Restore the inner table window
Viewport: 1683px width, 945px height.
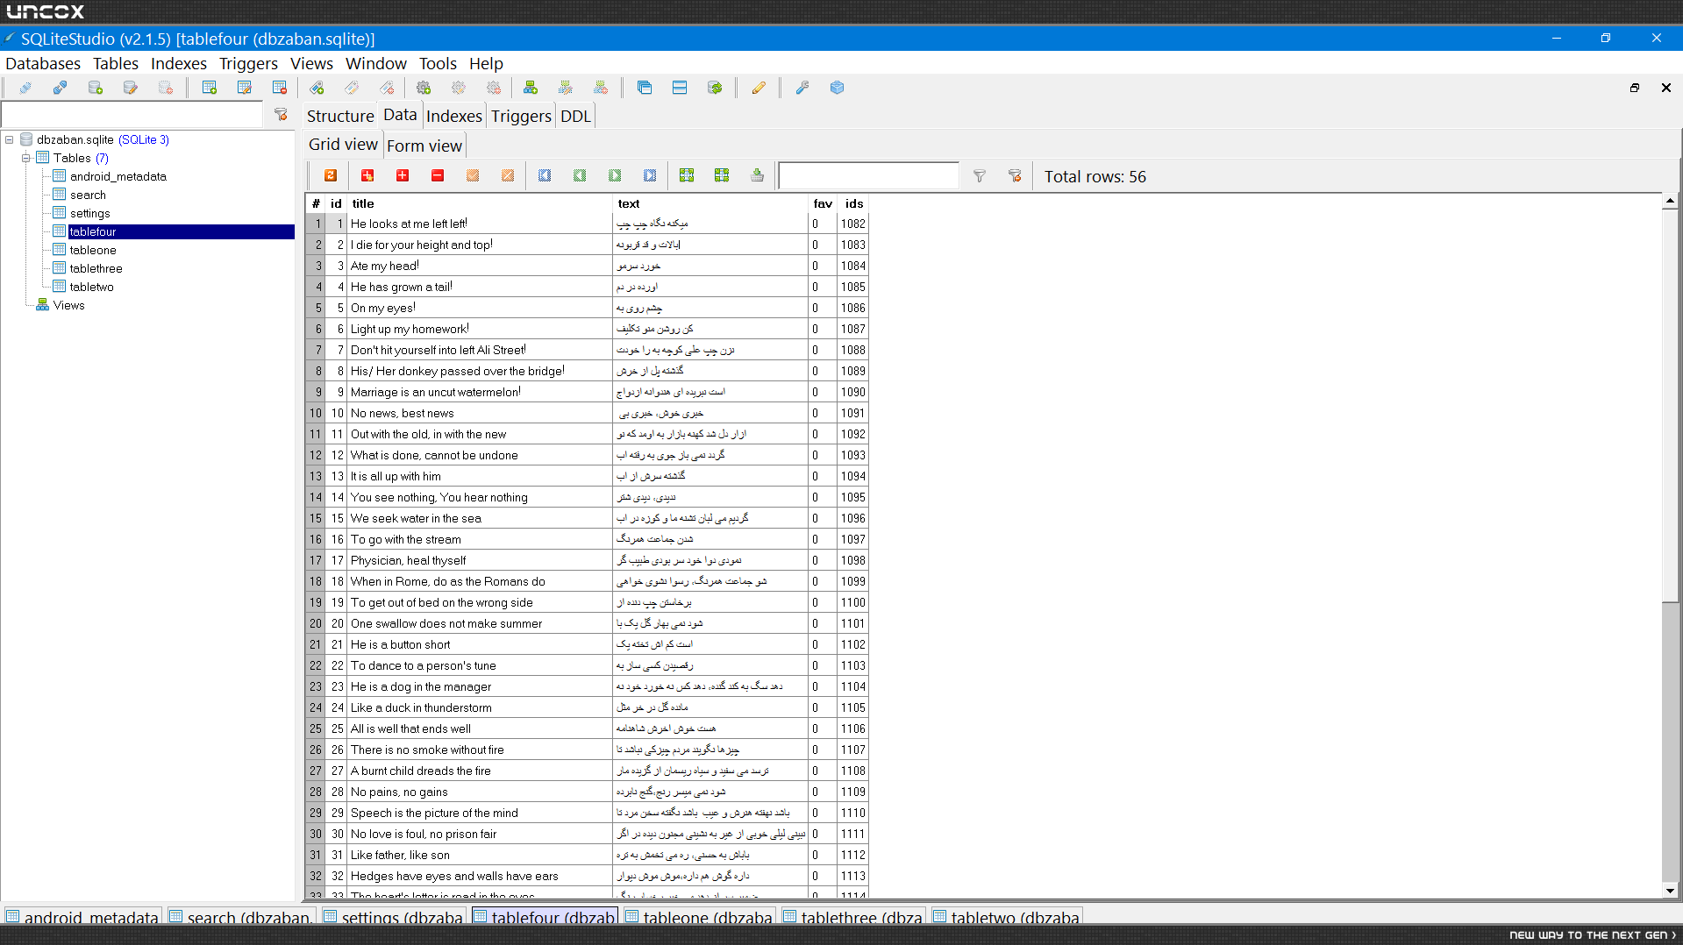click(1635, 88)
